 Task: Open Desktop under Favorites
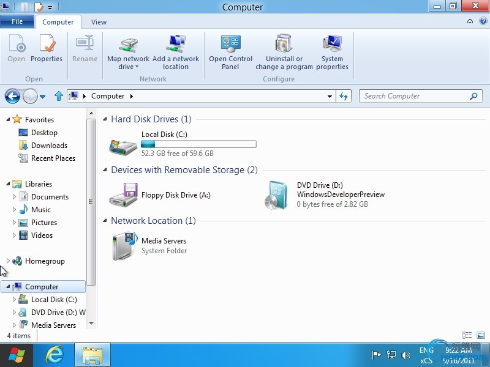coord(44,133)
